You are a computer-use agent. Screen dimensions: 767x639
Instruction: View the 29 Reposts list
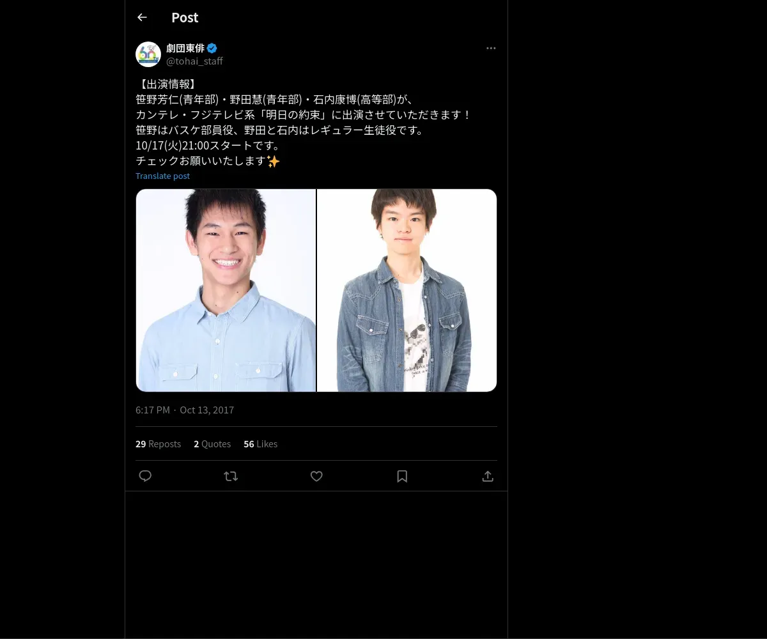[x=158, y=444]
